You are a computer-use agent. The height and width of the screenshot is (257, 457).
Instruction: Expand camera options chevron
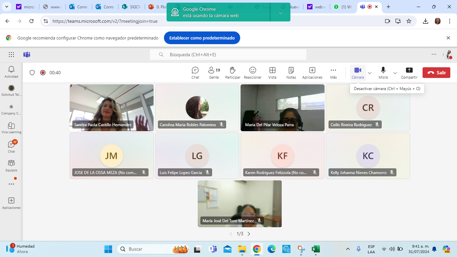pyautogui.click(x=370, y=73)
